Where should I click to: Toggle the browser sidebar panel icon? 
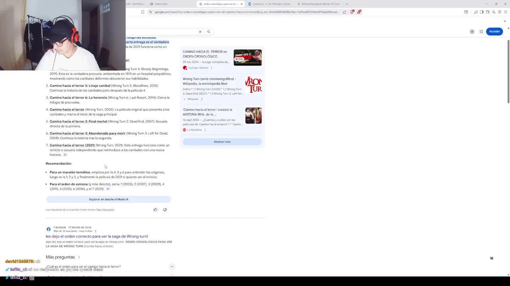click(x=481, y=12)
